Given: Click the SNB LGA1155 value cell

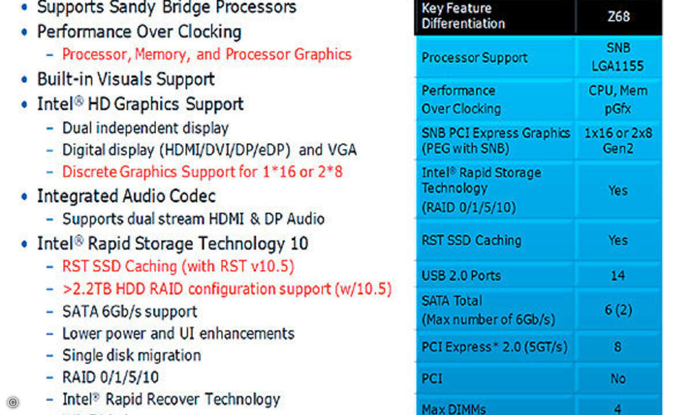Looking at the screenshot, I should (618, 57).
